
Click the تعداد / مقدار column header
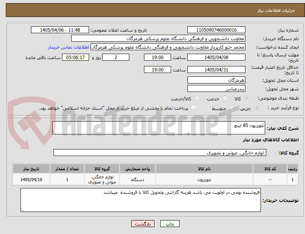[67, 169]
